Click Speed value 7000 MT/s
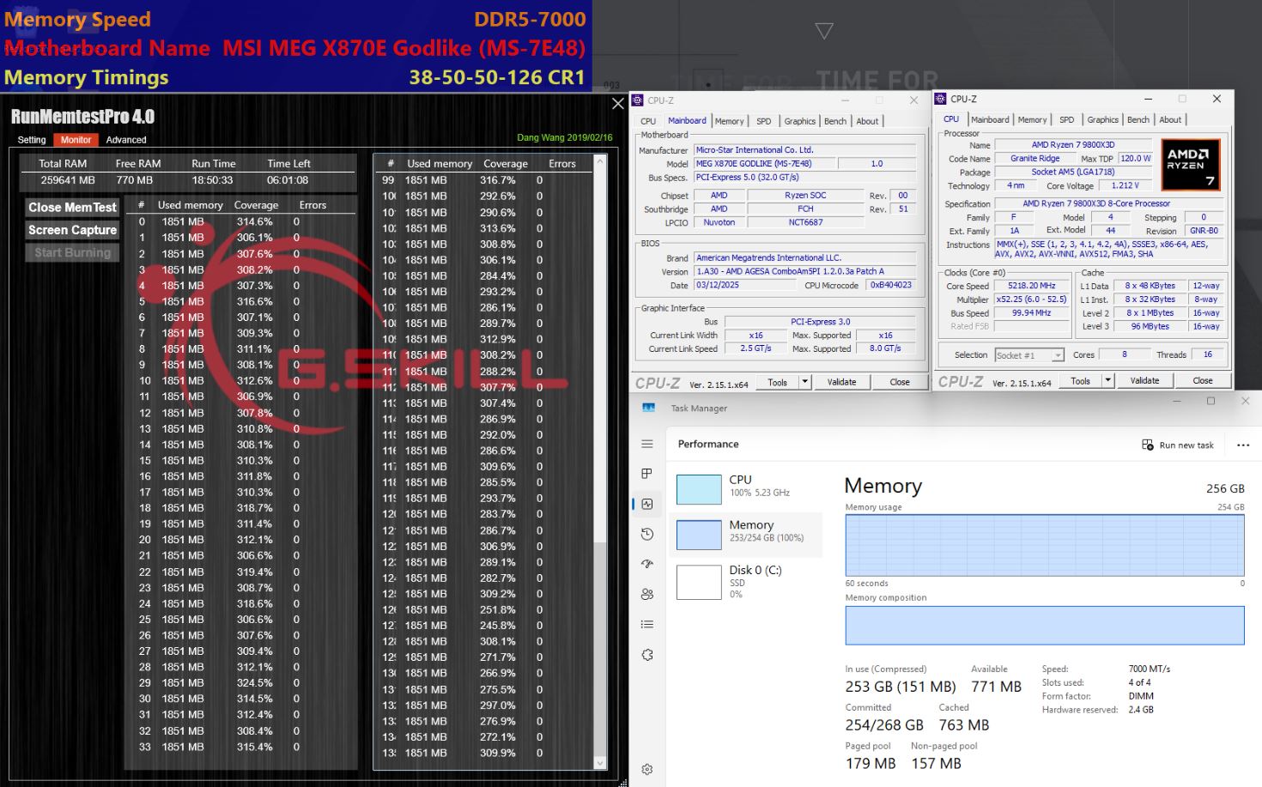 (1150, 669)
